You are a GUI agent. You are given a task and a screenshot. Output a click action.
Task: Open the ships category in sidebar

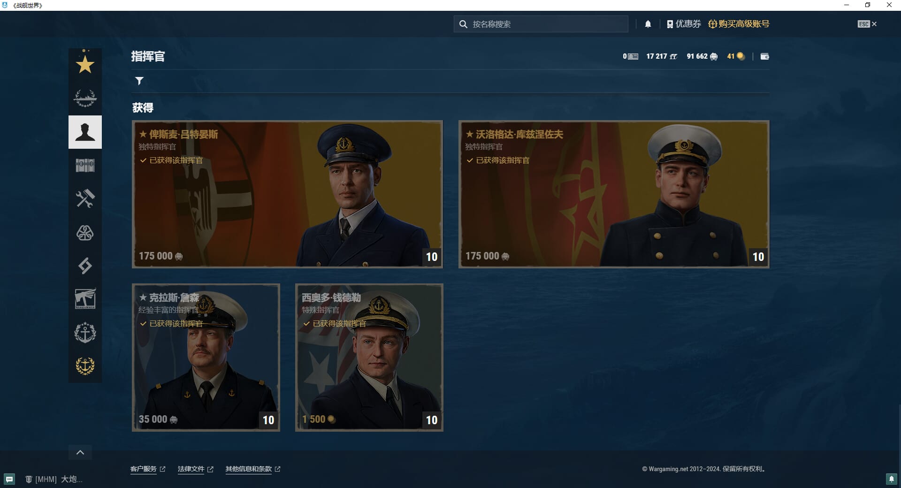85,98
